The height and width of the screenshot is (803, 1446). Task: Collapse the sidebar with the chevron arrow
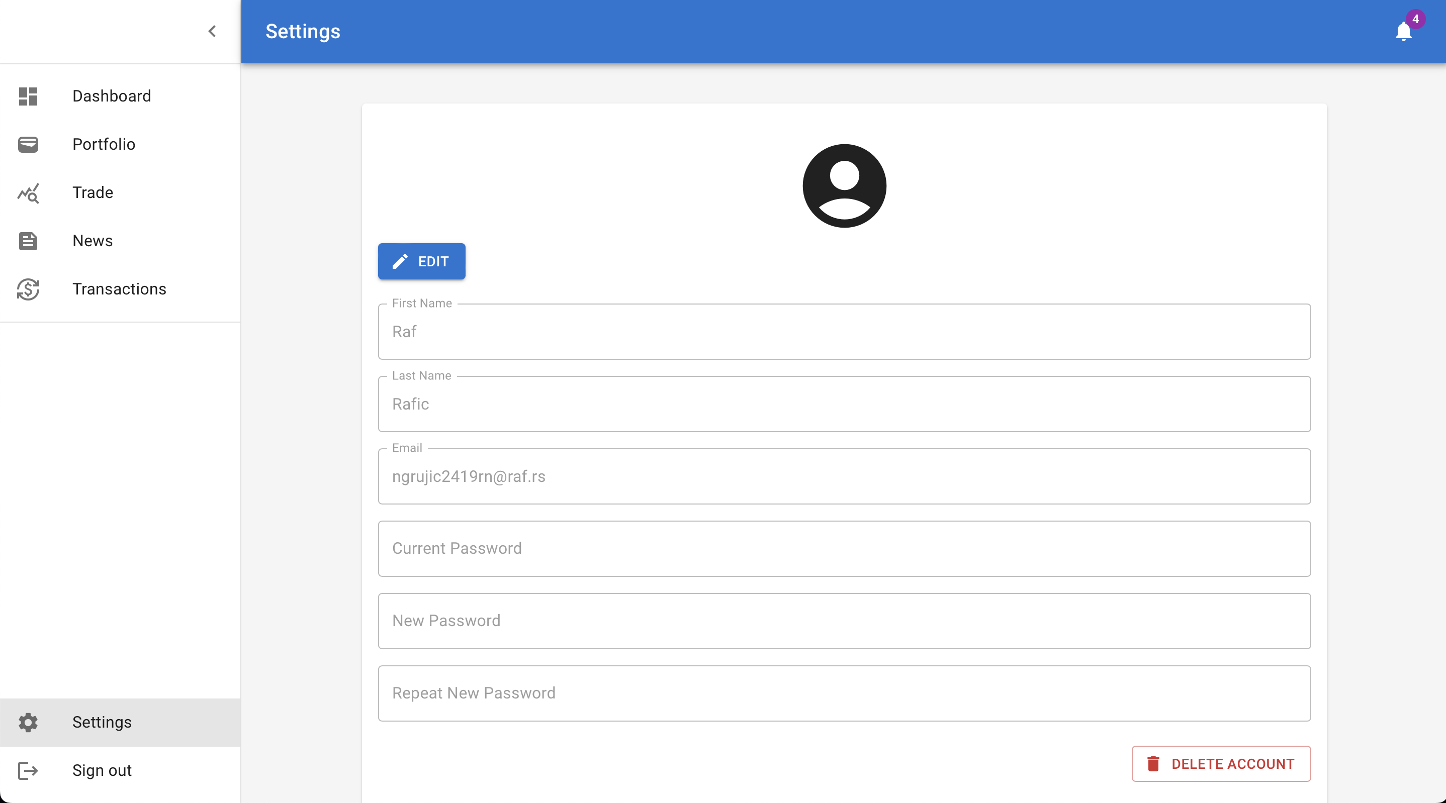coord(212,32)
